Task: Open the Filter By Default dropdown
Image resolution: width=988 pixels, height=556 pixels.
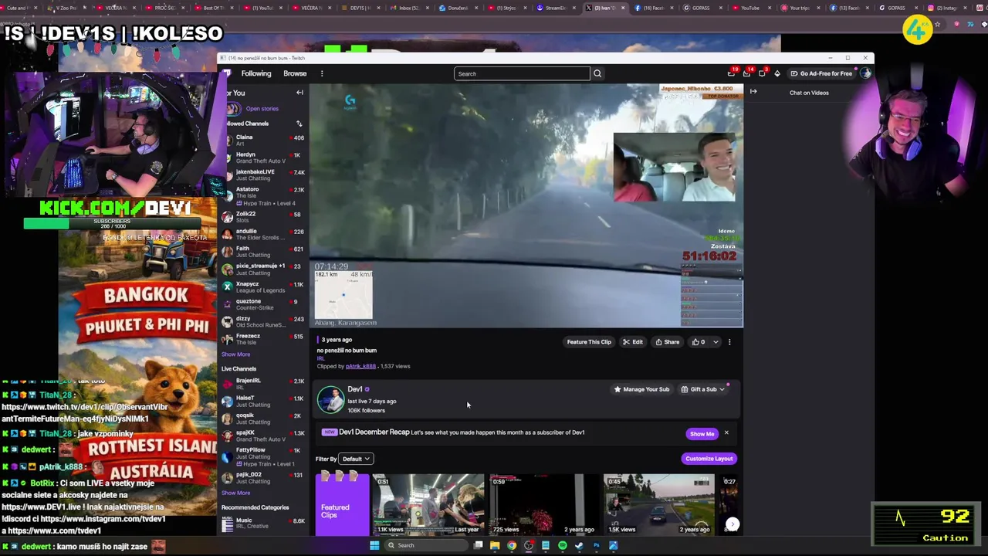Action: (x=357, y=459)
